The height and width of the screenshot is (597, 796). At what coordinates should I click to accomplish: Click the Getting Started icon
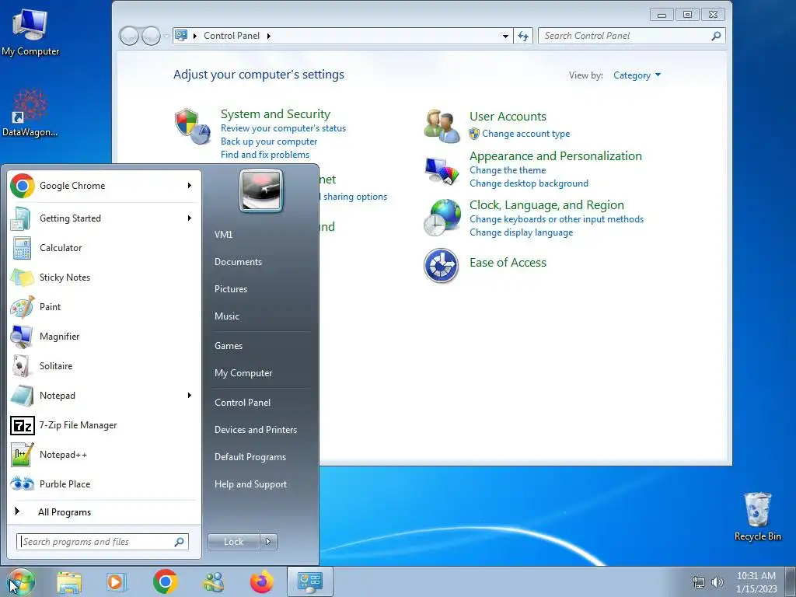tap(21, 218)
